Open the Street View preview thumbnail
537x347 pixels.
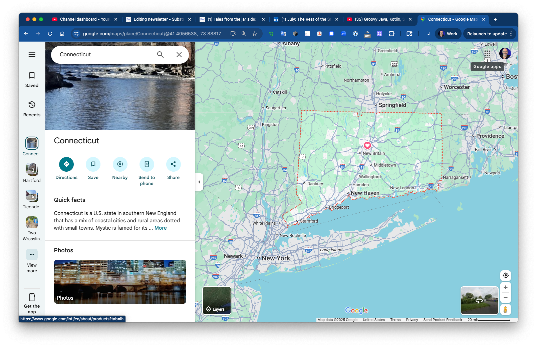(480, 301)
